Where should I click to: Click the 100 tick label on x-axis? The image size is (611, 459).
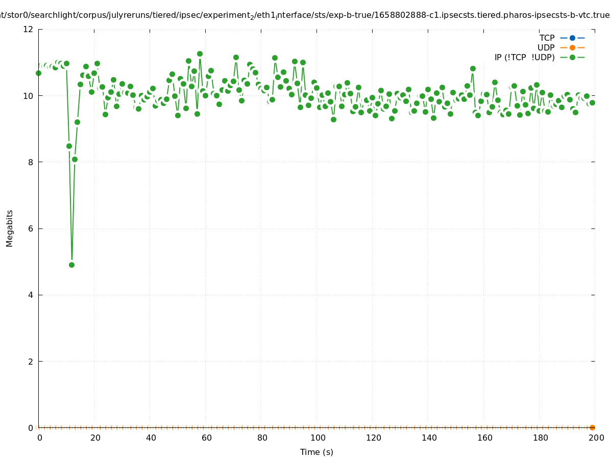click(x=317, y=438)
